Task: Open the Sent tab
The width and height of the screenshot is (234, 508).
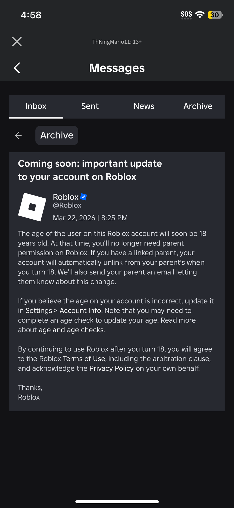Action: pos(90,106)
